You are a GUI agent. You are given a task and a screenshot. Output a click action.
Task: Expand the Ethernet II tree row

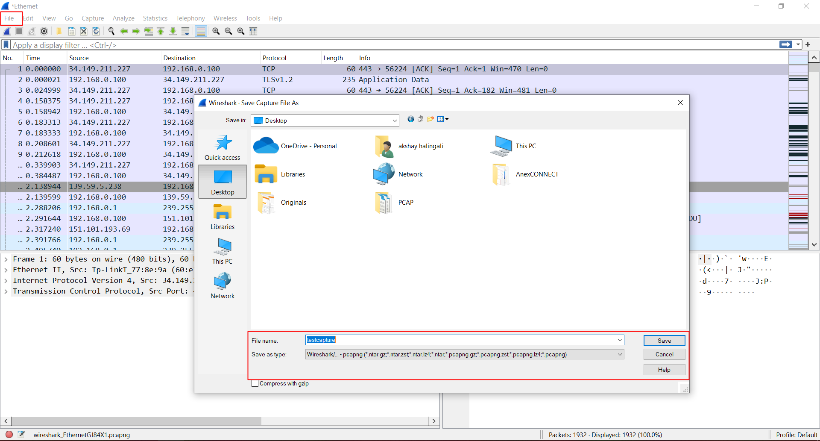6,270
